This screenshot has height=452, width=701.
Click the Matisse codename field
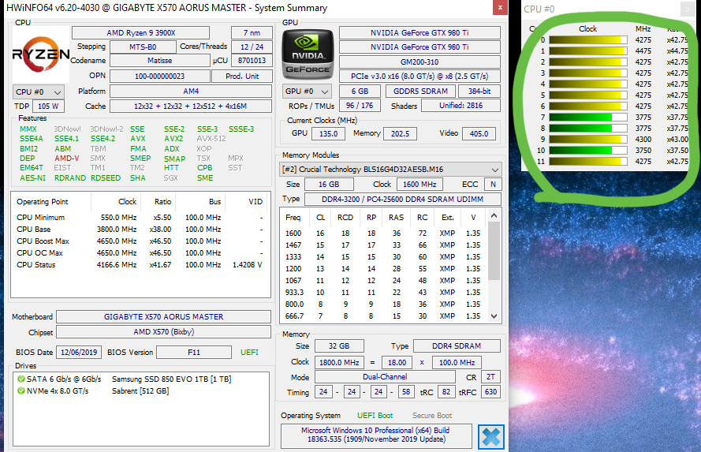point(159,61)
